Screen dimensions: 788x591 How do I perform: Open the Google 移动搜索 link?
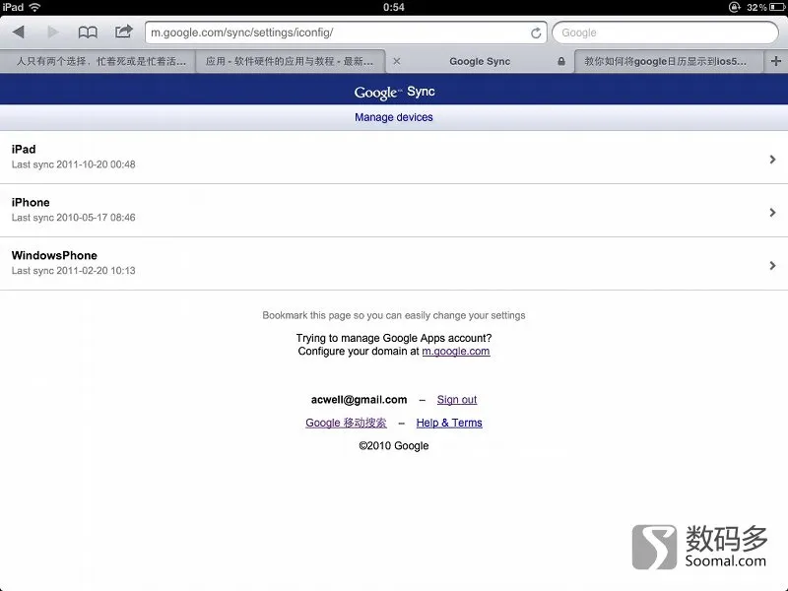[x=347, y=423]
